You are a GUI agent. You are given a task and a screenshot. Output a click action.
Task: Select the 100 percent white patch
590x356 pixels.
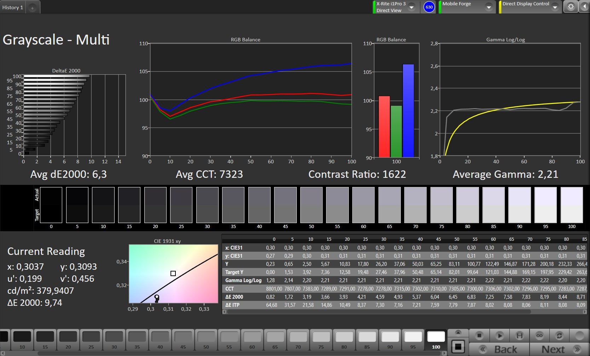pyautogui.click(x=436, y=340)
